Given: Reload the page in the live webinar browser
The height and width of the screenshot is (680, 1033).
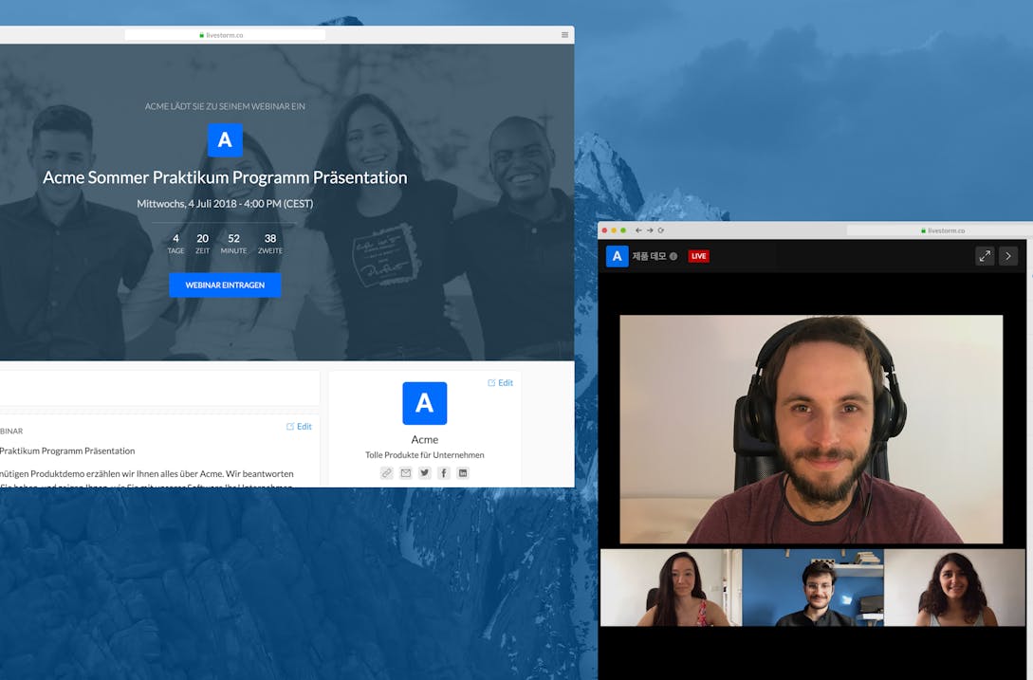Looking at the screenshot, I should [661, 230].
